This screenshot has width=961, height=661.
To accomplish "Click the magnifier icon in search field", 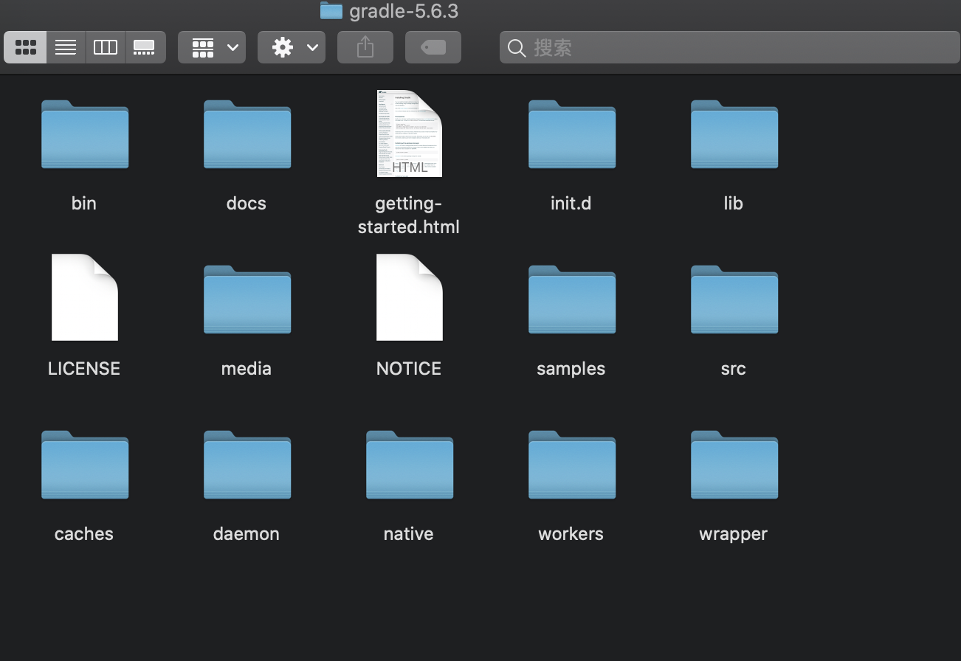I will pos(517,48).
